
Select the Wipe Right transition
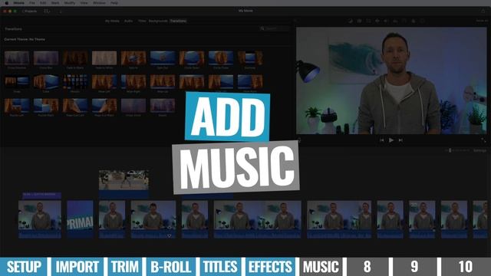tap(133, 82)
